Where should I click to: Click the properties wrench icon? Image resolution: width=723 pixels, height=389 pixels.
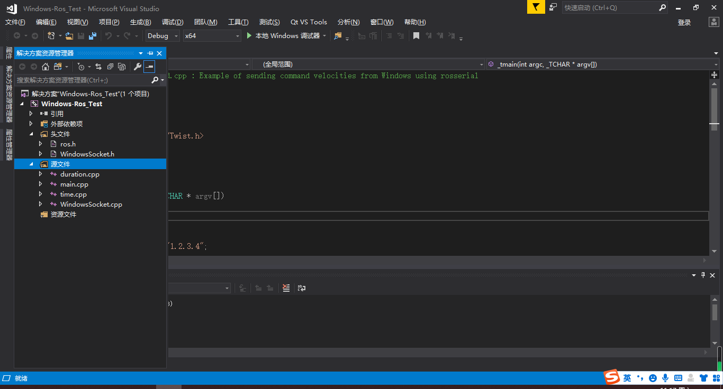click(x=138, y=67)
